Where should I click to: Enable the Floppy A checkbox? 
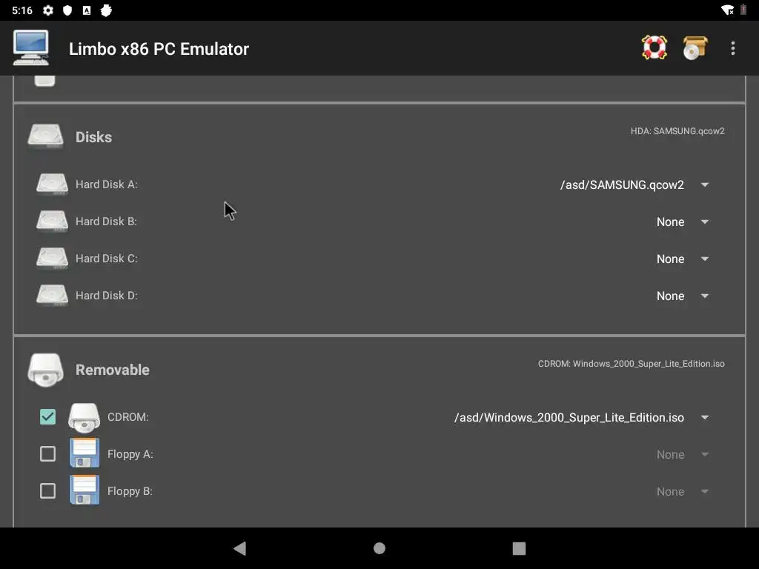click(47, 454)
